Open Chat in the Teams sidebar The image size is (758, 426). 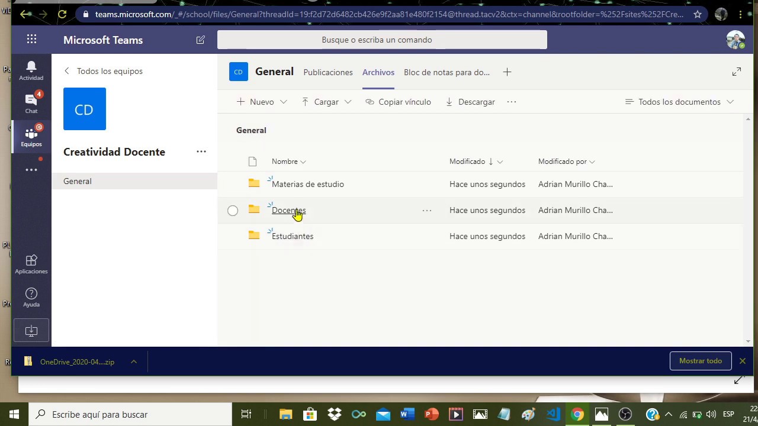[x=31, y=103]
